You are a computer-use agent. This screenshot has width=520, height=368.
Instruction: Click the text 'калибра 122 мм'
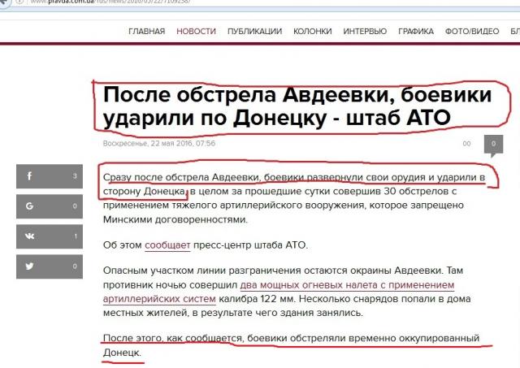tap(257, 299)
